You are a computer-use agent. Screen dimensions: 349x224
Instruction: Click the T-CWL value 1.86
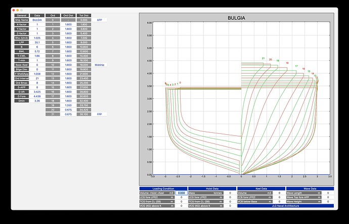[x=37, y=56]
